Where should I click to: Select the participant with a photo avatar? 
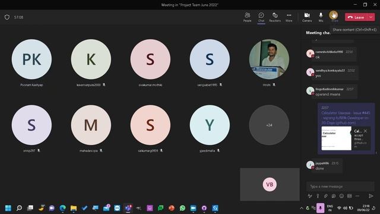[269, 59]
